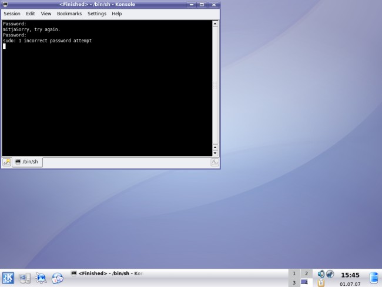Maximize the Konsole window

coord(202,4)
